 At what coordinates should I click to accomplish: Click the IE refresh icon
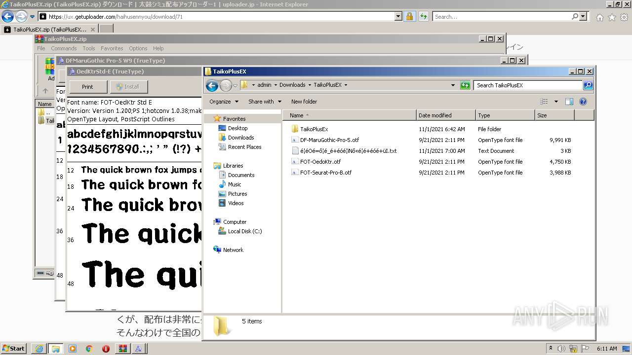tap(423, 17)
